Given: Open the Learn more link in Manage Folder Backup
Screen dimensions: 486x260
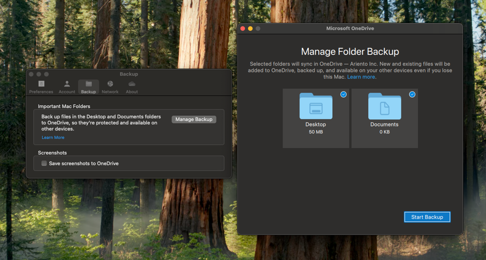Looking at the screenshot, I should tap(361, 76).
